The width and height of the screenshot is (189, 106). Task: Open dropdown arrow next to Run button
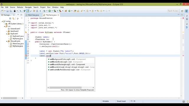52,11
